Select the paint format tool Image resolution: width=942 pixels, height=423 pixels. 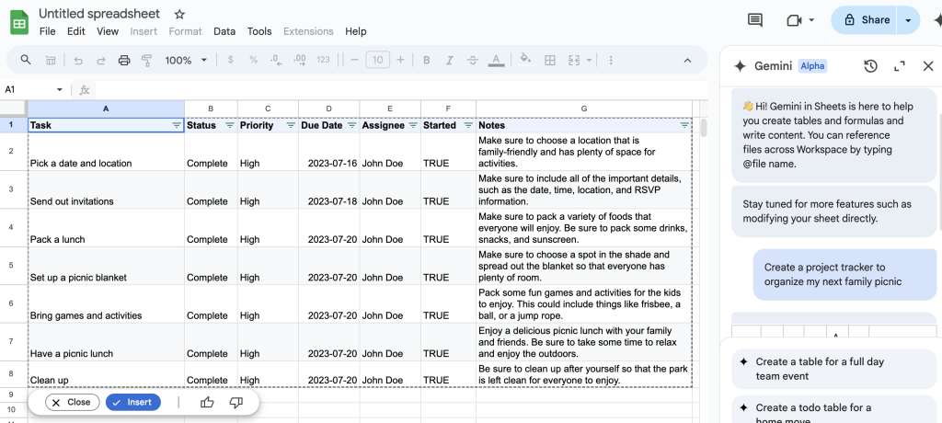pyautogui.click(x=147, y=61)
